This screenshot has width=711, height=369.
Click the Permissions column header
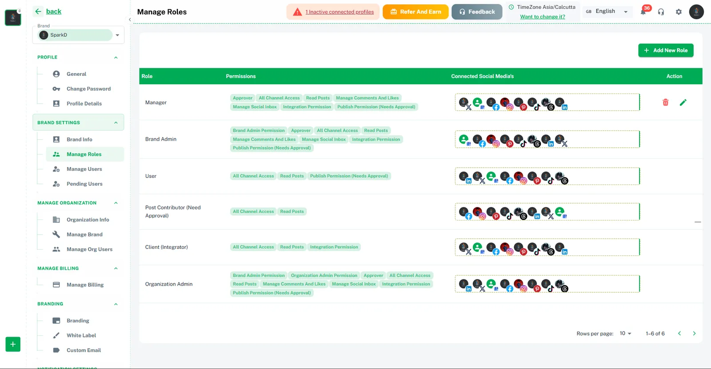pyautogui.click(x=241, y=76)
